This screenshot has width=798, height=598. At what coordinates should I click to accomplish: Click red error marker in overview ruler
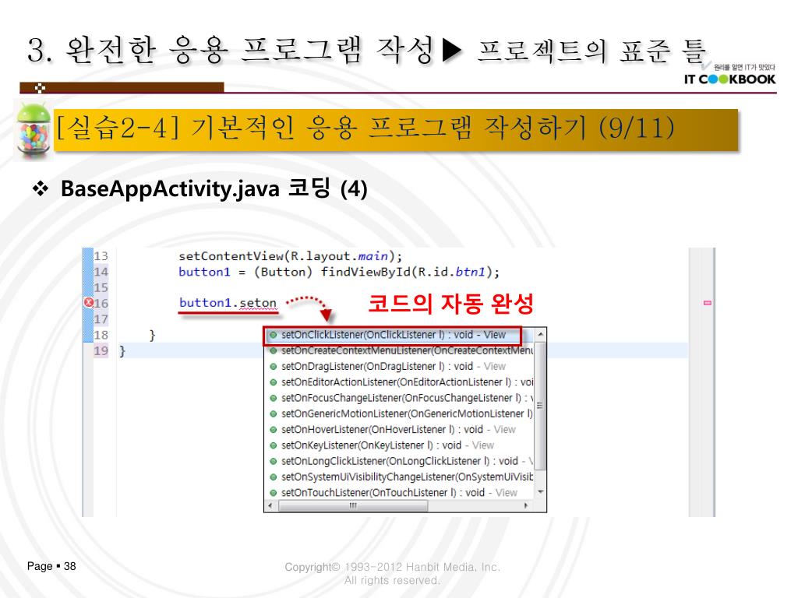coord(707,303)
